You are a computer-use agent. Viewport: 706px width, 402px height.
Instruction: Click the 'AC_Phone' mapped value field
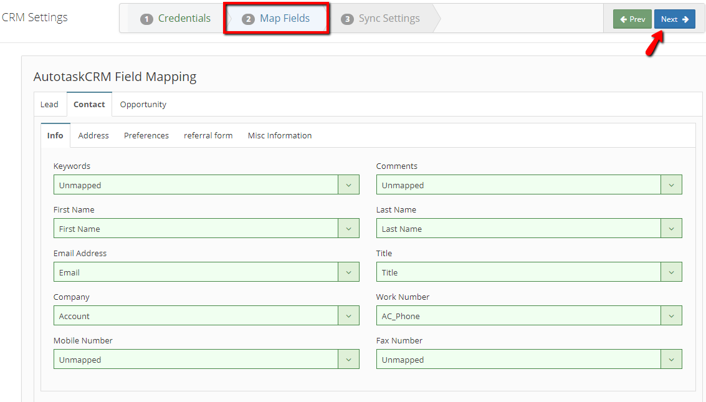click(518, 315)
